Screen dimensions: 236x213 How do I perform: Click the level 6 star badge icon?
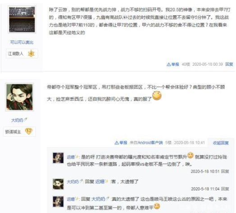click(x=32, y=53)
